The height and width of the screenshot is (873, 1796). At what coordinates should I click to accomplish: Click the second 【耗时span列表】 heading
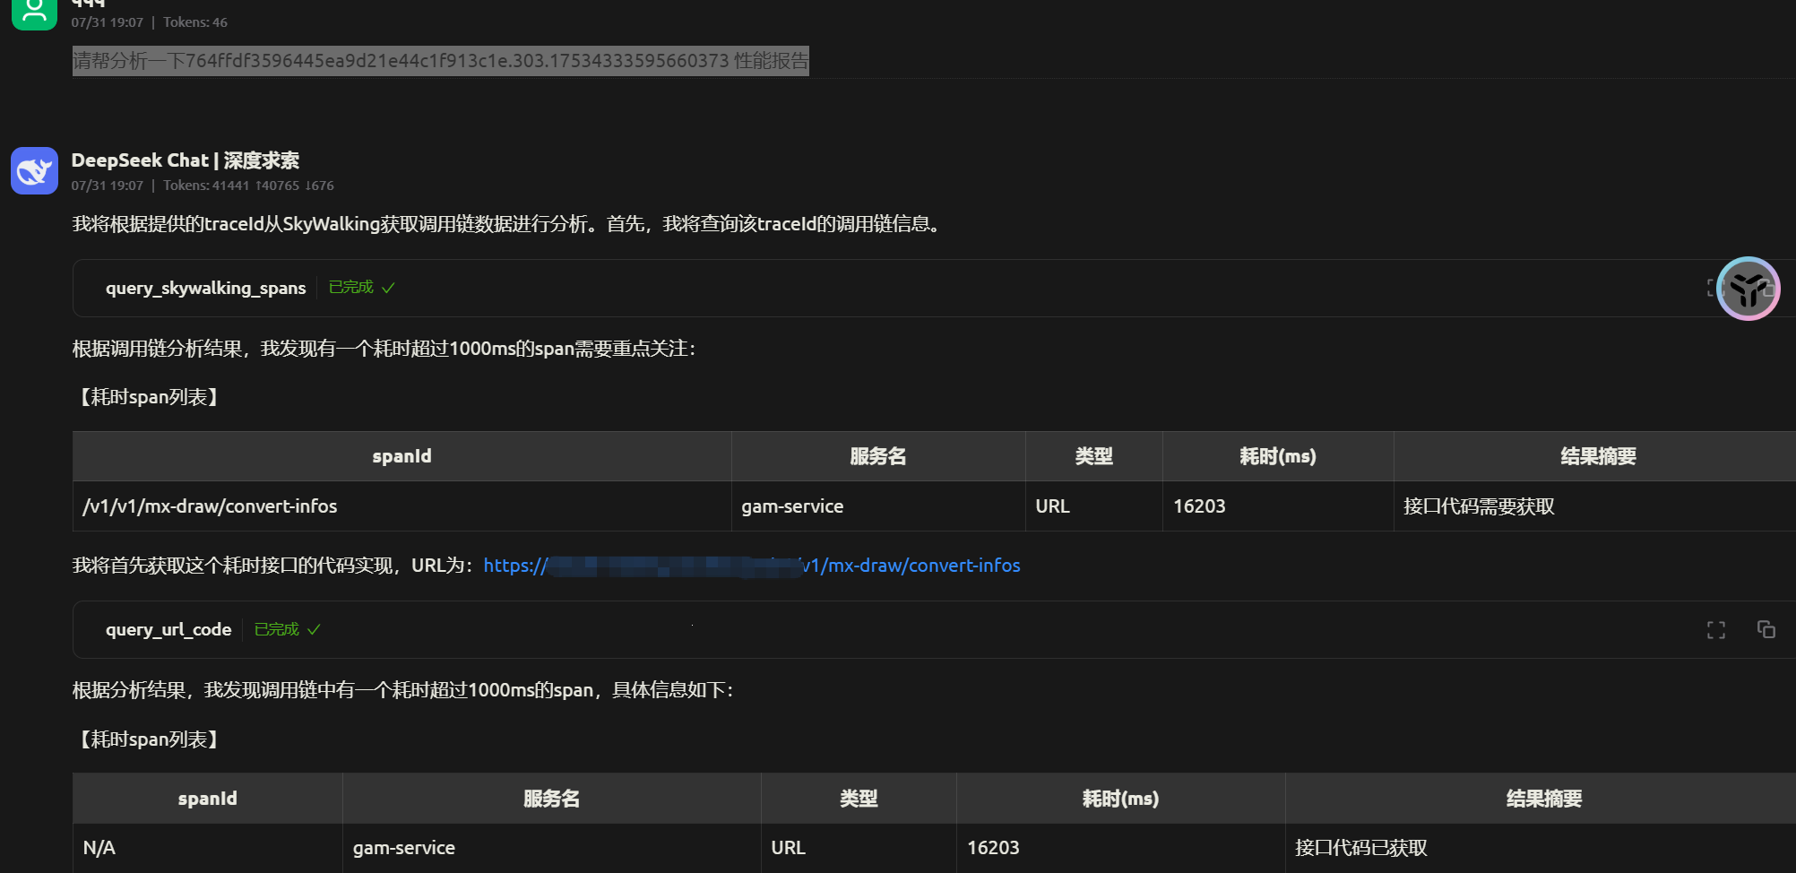(148, 739)
